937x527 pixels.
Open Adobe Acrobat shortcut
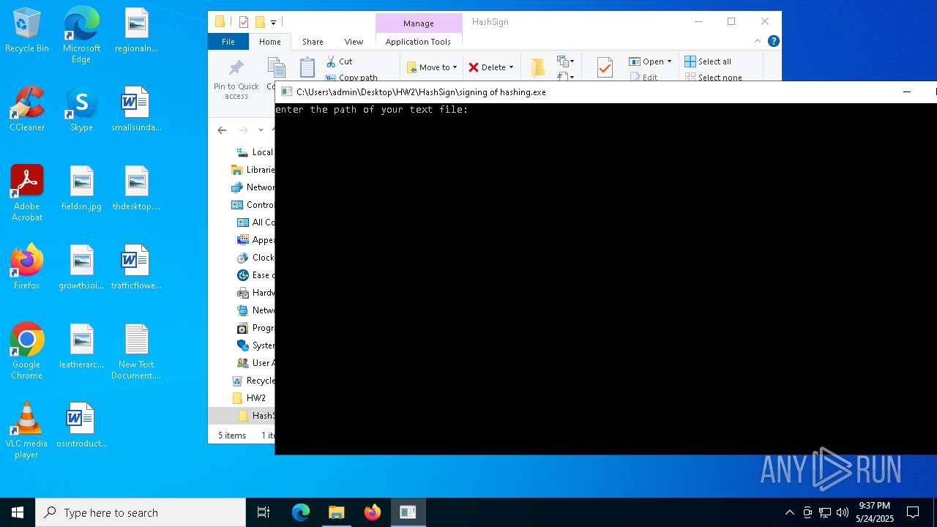(x=27, y=193)
